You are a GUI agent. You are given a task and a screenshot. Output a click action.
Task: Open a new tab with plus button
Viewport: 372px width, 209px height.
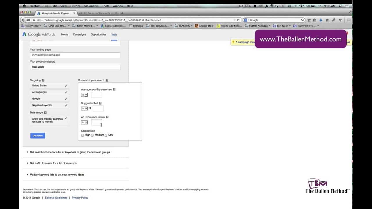click(122, 13)
